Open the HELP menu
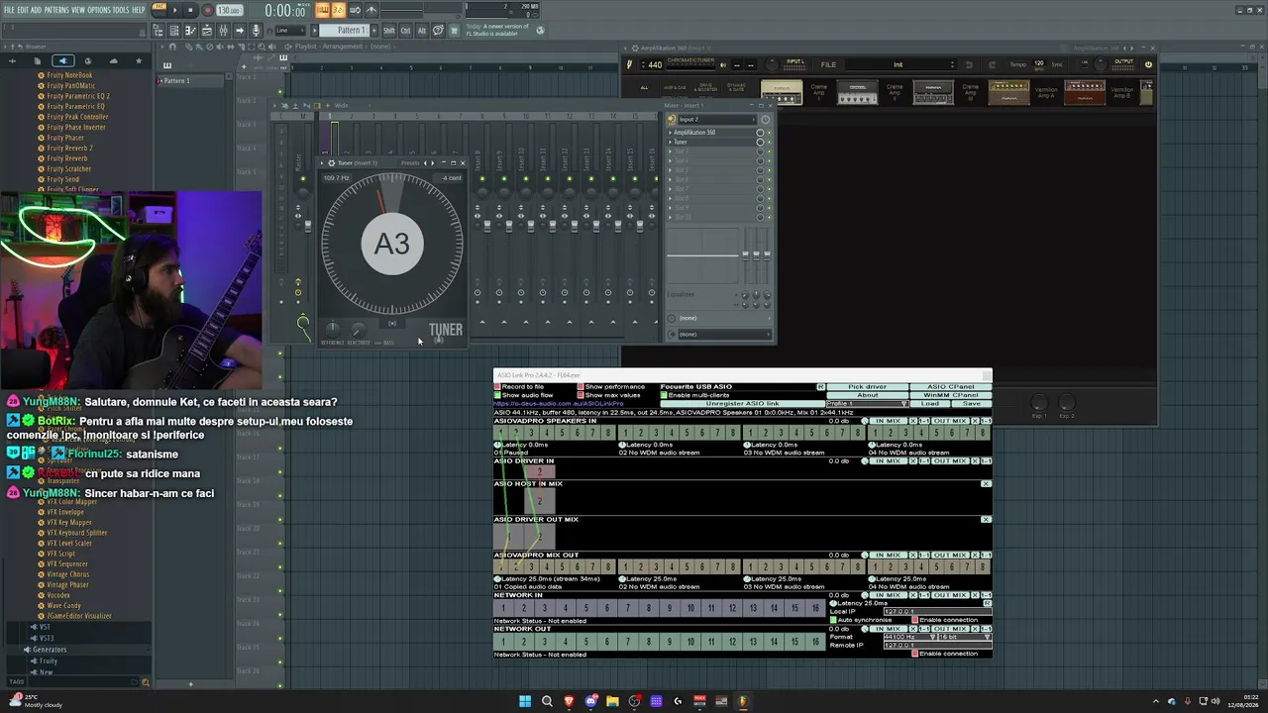Viewport: 1268px width, 713px height. pyautogui.click(x=139, y=10)
